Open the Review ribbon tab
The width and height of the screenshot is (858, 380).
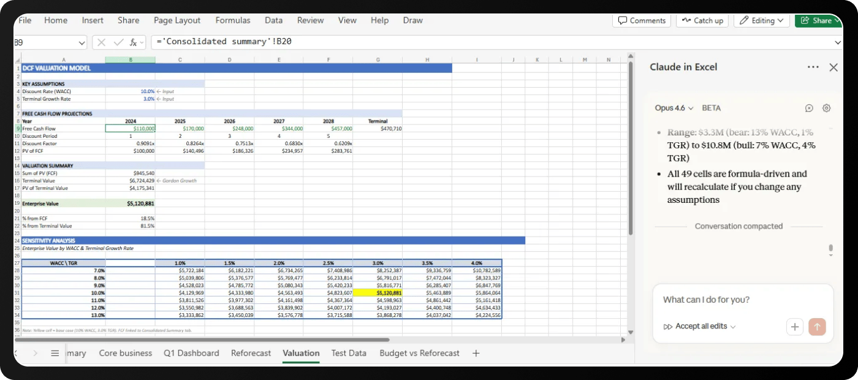tap(311, 20)
